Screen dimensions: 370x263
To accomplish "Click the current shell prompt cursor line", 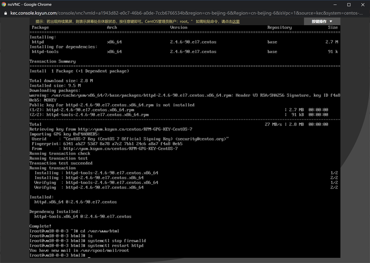I will (x=60, y=255).
